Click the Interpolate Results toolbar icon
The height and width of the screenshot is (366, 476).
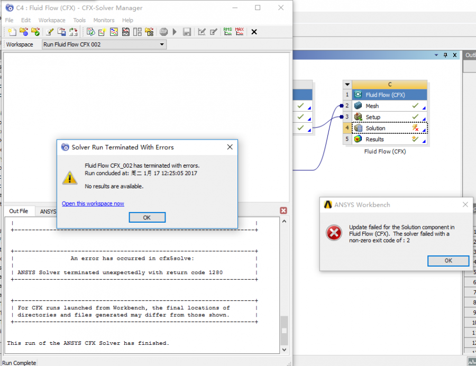tap(73, 32)
